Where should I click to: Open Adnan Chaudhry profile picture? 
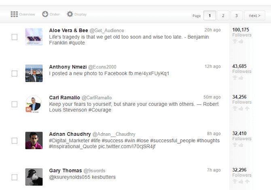pos(34,141)
